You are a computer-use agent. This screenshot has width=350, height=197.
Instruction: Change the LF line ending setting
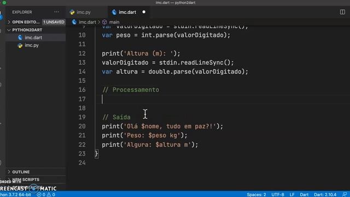pyautogui.click(x=292, y=195)
